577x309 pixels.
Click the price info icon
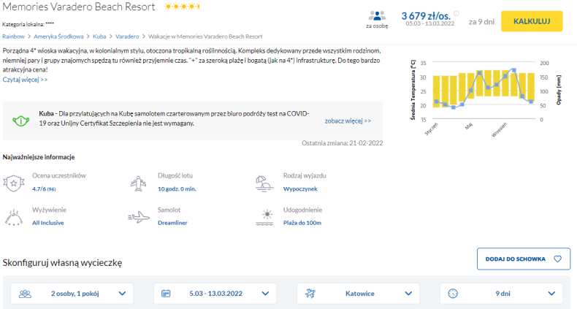(456, 13)
